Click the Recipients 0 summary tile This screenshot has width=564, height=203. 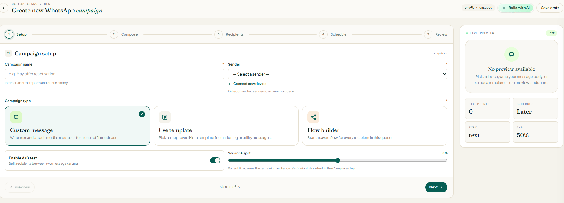click(488, 108)
